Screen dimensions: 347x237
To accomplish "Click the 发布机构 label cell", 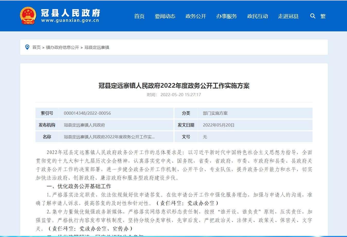I will (x=47, y=125).
